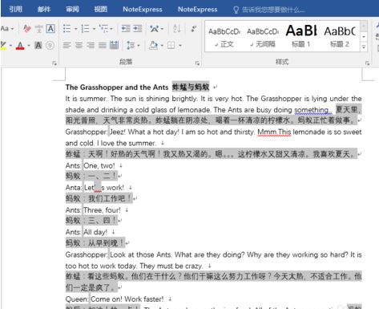379x309 pixels.
Task: Apply paragraph shading (paint bucket)
Action: 154,45
